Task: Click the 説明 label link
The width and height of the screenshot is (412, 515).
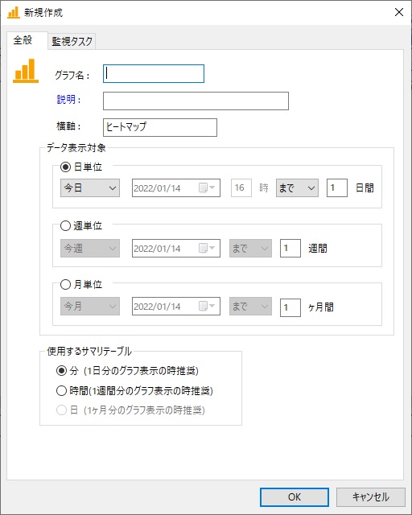Action: pos(68,100)
